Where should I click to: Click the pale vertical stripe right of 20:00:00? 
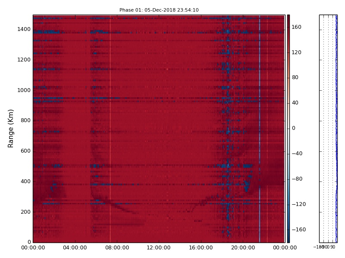coord(260,129)
